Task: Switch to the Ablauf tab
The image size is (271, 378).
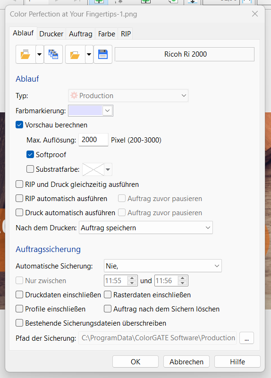Action: point(23,33)
